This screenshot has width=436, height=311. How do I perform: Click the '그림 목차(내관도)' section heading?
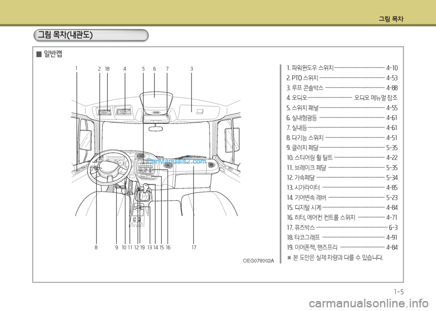pos(65,35)
